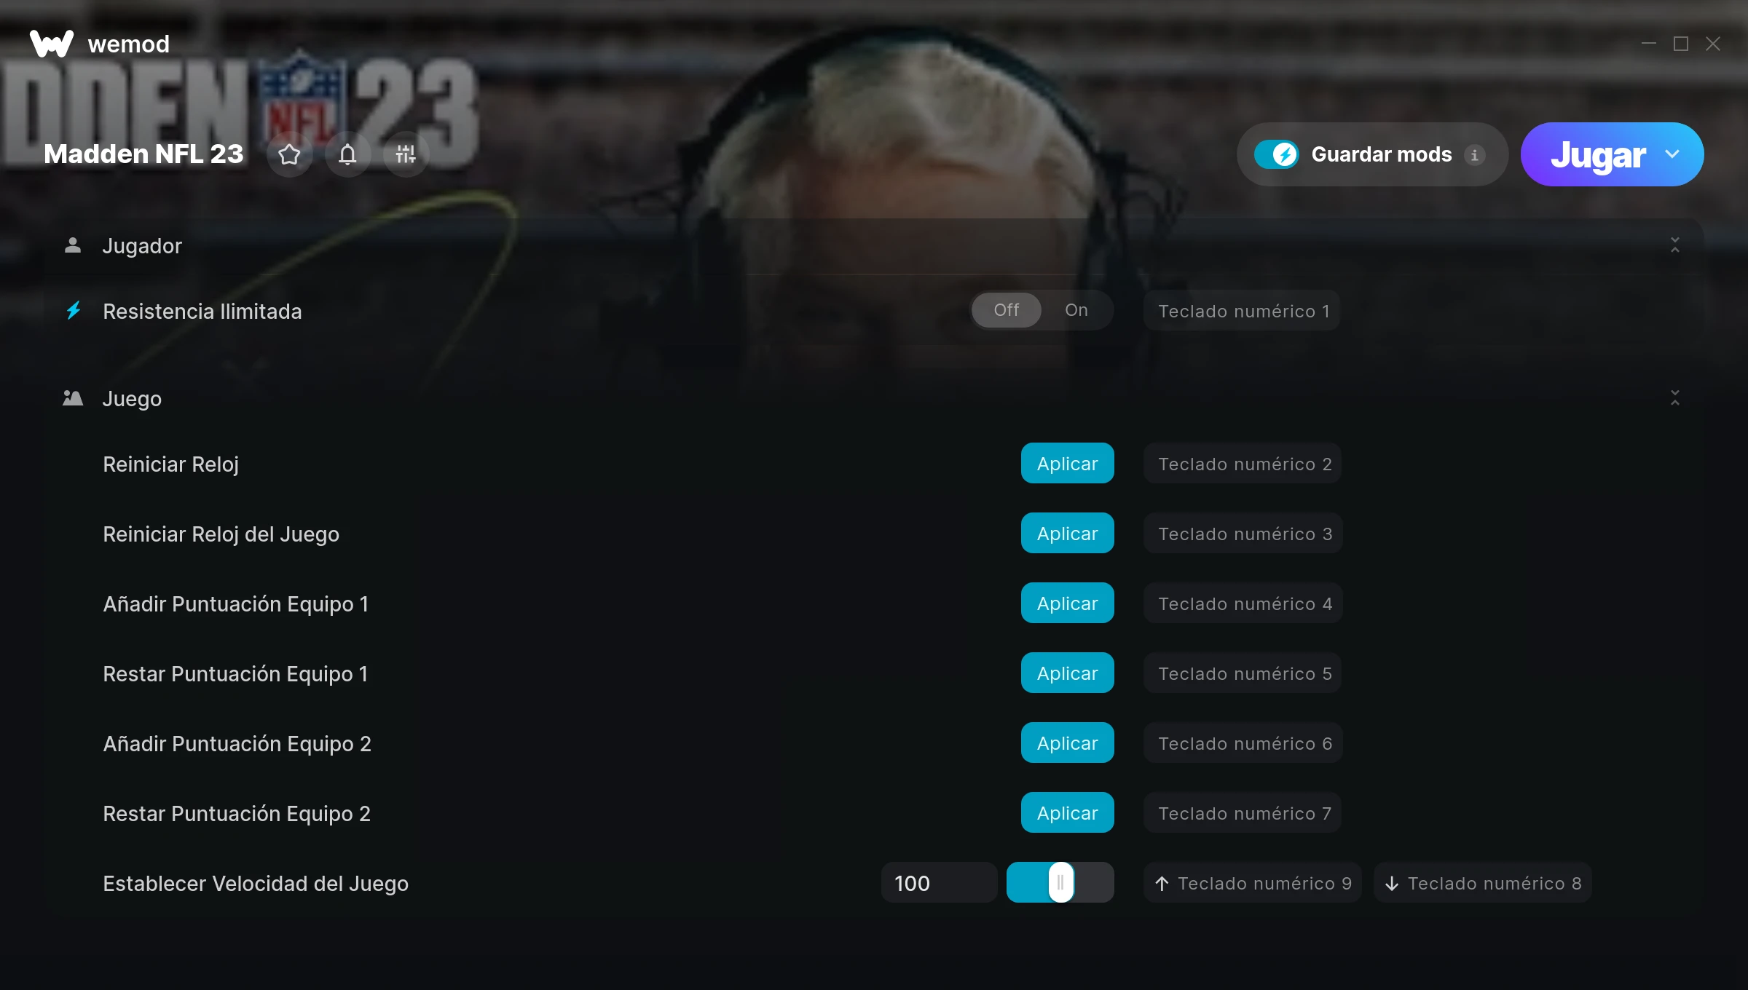
Task: Click the WeMod logo icon
Action: pos(52,44)
